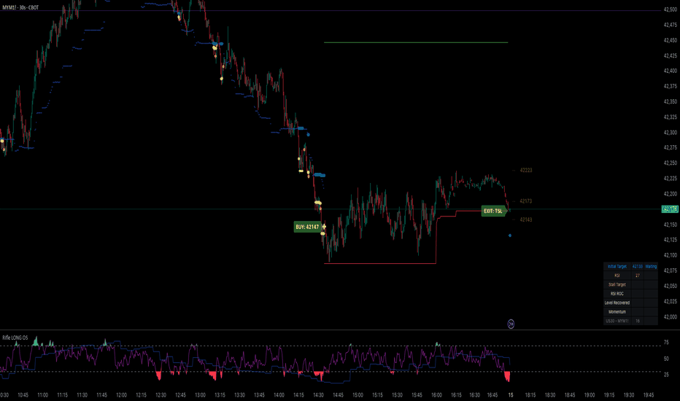Click the green horizontal target line
The image size is (680, 401).
coord(416,42)
